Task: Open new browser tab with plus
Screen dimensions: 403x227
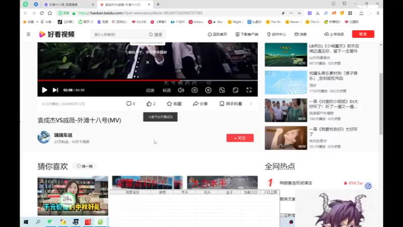Action: 158,5
